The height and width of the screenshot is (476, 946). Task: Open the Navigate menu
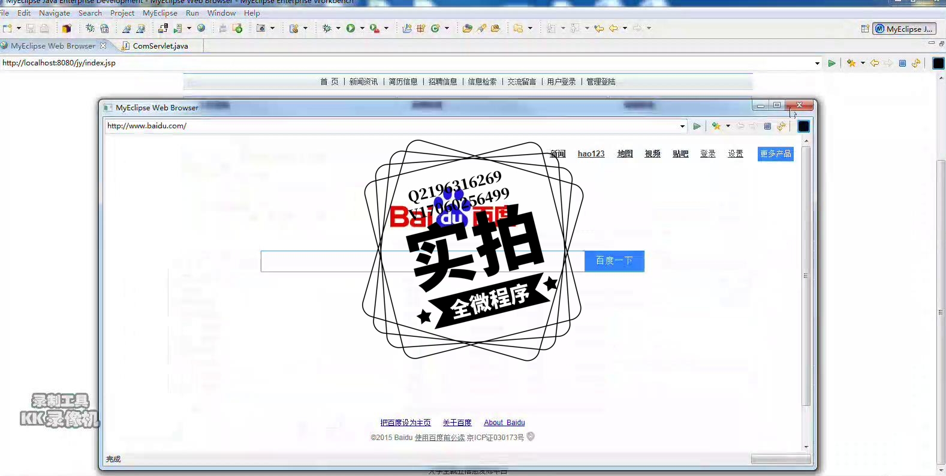click(55, 13)
